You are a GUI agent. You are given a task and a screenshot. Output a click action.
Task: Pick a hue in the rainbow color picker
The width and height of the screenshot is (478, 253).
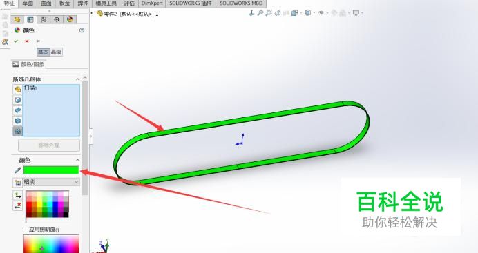[x=51, y=244]
